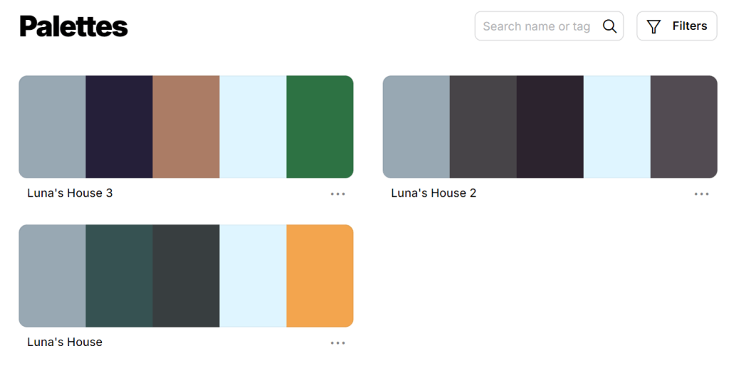Open the Luna's House 3 palette name

tap(70, 193)
